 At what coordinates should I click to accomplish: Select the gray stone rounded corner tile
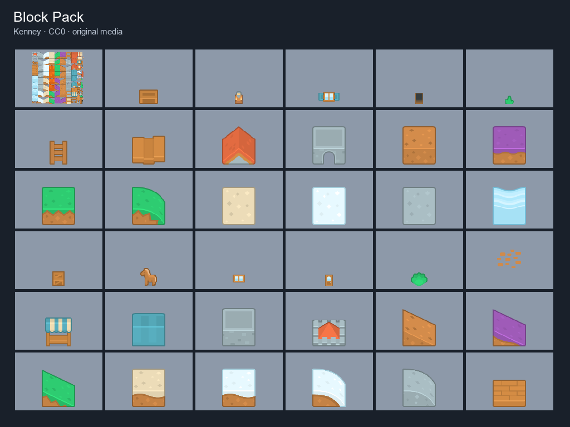(419, 388)
